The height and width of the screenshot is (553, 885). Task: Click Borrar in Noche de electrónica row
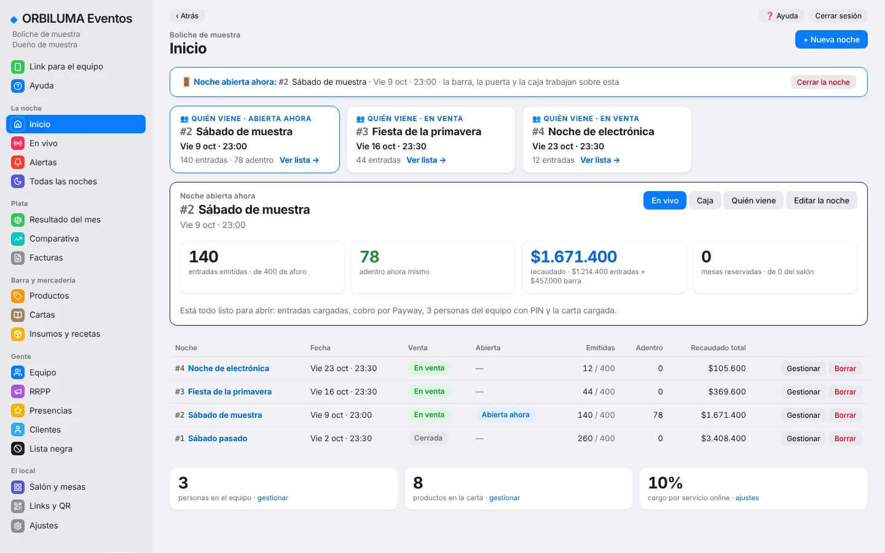845,369
